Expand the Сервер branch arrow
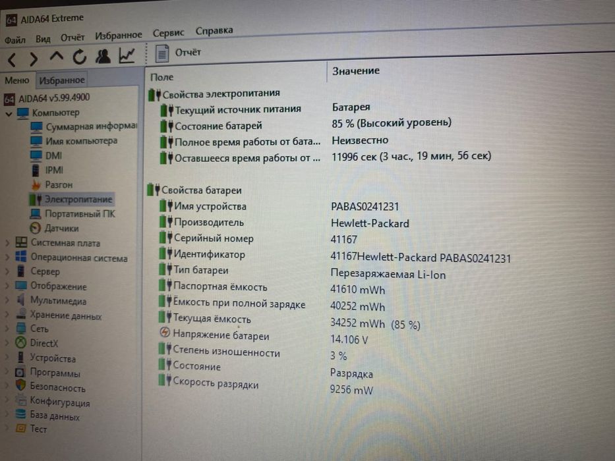 pos(7,271)
